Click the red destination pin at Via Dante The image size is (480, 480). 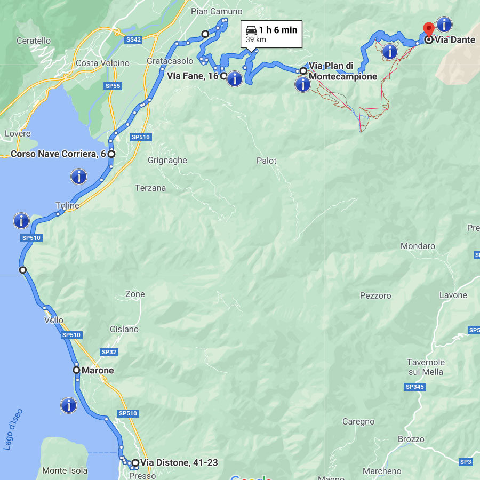[429, 30]
